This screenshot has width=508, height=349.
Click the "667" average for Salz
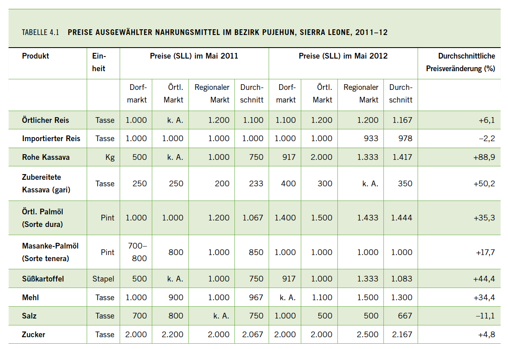(405, 316)
